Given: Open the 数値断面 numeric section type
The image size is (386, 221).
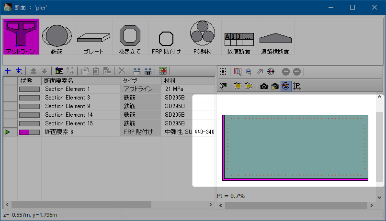Looking at the screenshot, I should tap(239, 37).
